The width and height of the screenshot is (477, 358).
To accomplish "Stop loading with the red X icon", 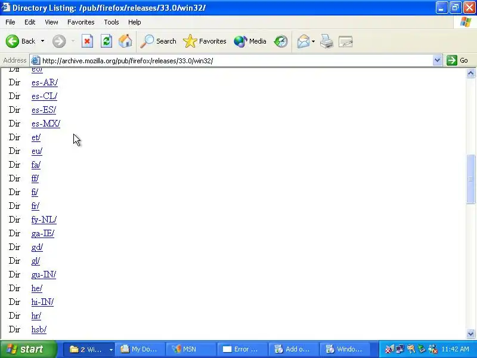I will coord(87,41).
